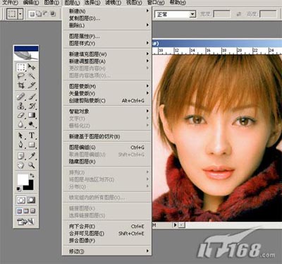Screen dimensions: 282x264
Task: Open the 滤镜(T) menu
Action: (x=114, y=3)
